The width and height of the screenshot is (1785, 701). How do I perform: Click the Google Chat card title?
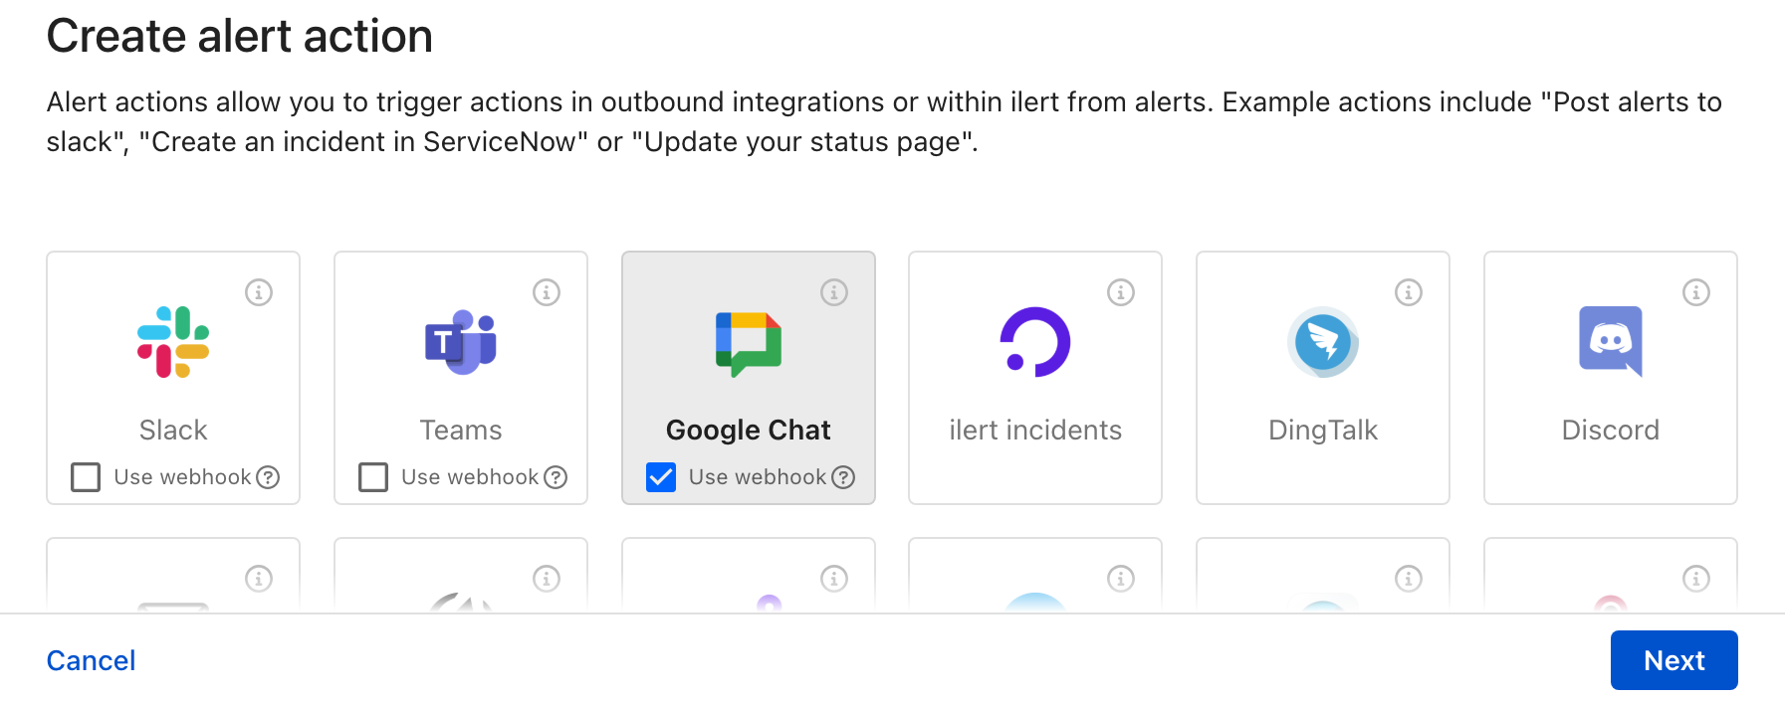click(749, 430)
